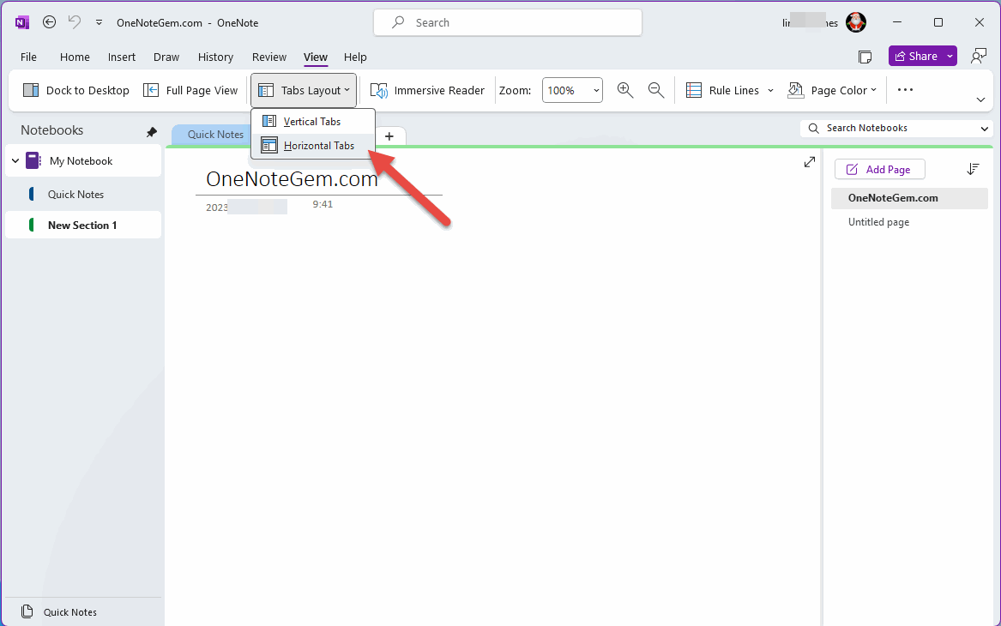Open the Help tab
Viewport: 1001px width, 626px height.
[x=355, y=57]
